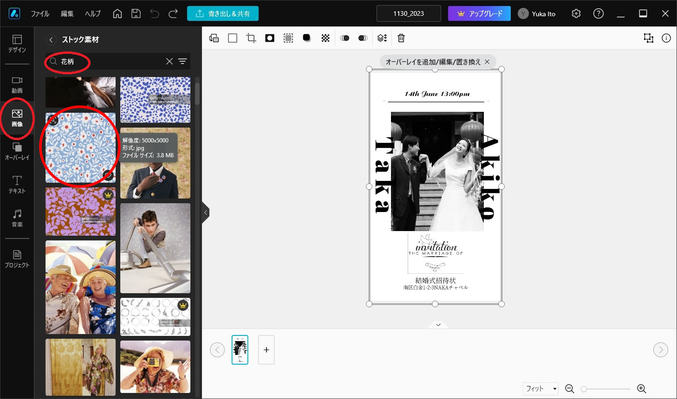This screenshot has width=677, height=399.
Task: Open the layer order dropdown in the toolbar
Action: coord(382,38)
